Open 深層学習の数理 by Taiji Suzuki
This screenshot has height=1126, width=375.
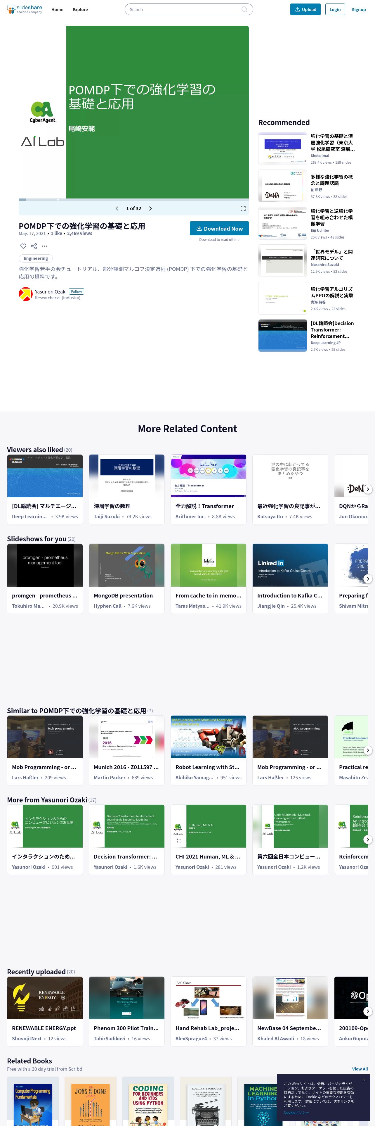tap(126, 489)
